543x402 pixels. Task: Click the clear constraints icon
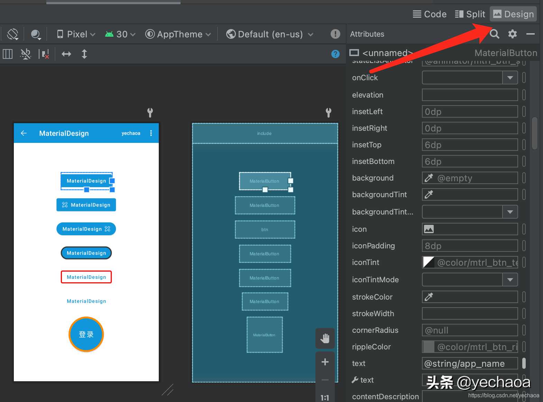[x=44, y=54]
